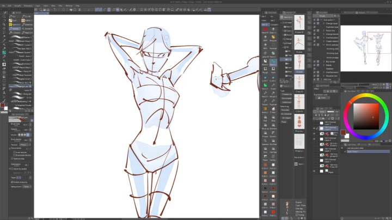Click the Hand quick access icon
392x220 pixels.
click(x=273, y=70)
